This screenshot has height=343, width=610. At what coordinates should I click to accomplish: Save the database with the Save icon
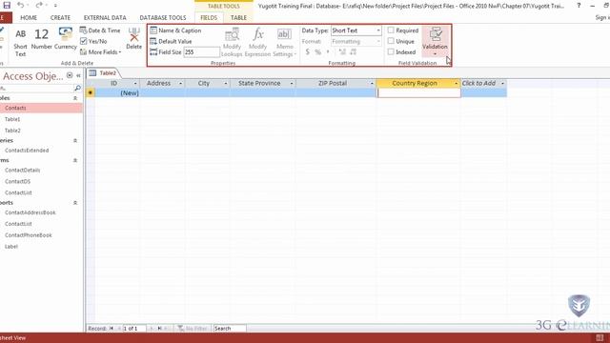pyautogui.click(x=7, y=5)
